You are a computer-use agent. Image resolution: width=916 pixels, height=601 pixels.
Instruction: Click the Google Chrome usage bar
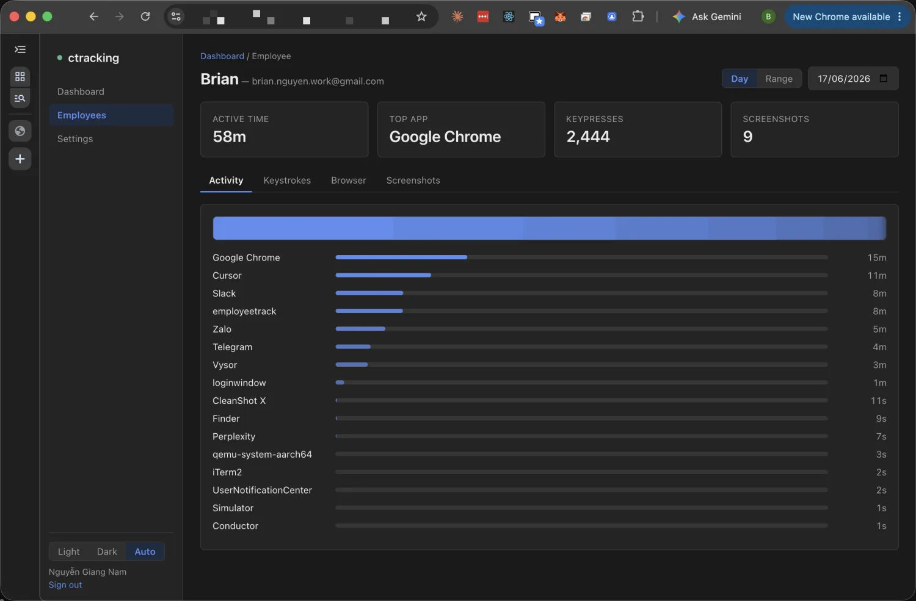tap(581, 257)
